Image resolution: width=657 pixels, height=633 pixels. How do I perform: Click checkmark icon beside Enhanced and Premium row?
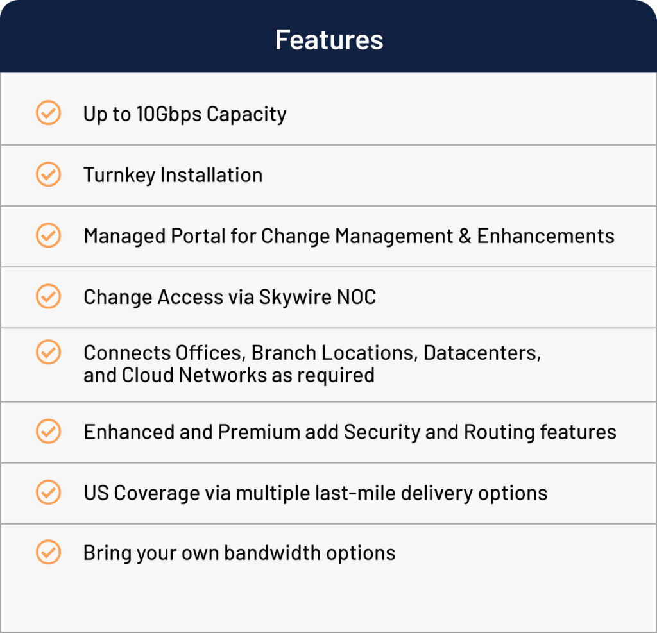pos(48,431)
